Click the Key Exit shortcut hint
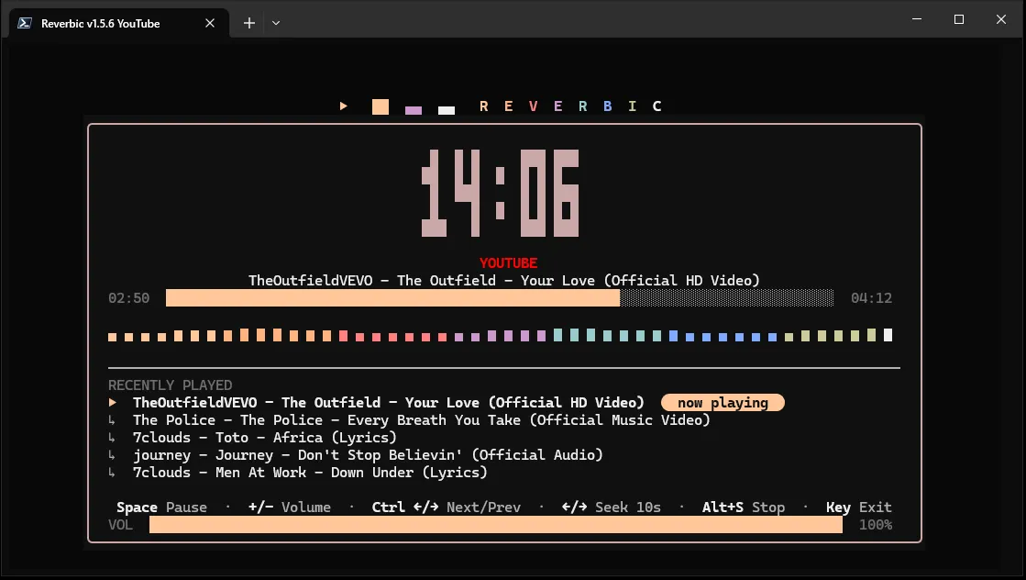 (x=858, y=507)
